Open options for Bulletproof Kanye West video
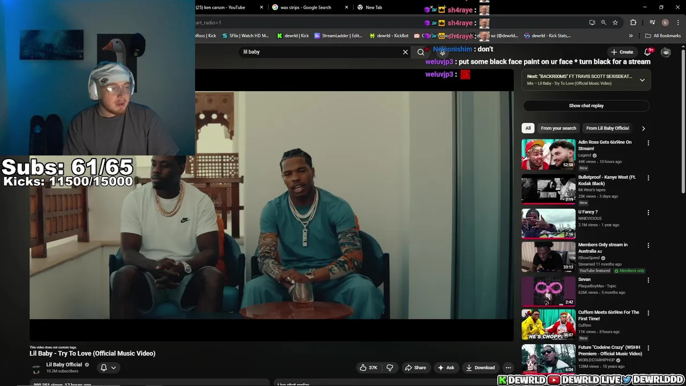686x386 pixels. tap(648, 178)
